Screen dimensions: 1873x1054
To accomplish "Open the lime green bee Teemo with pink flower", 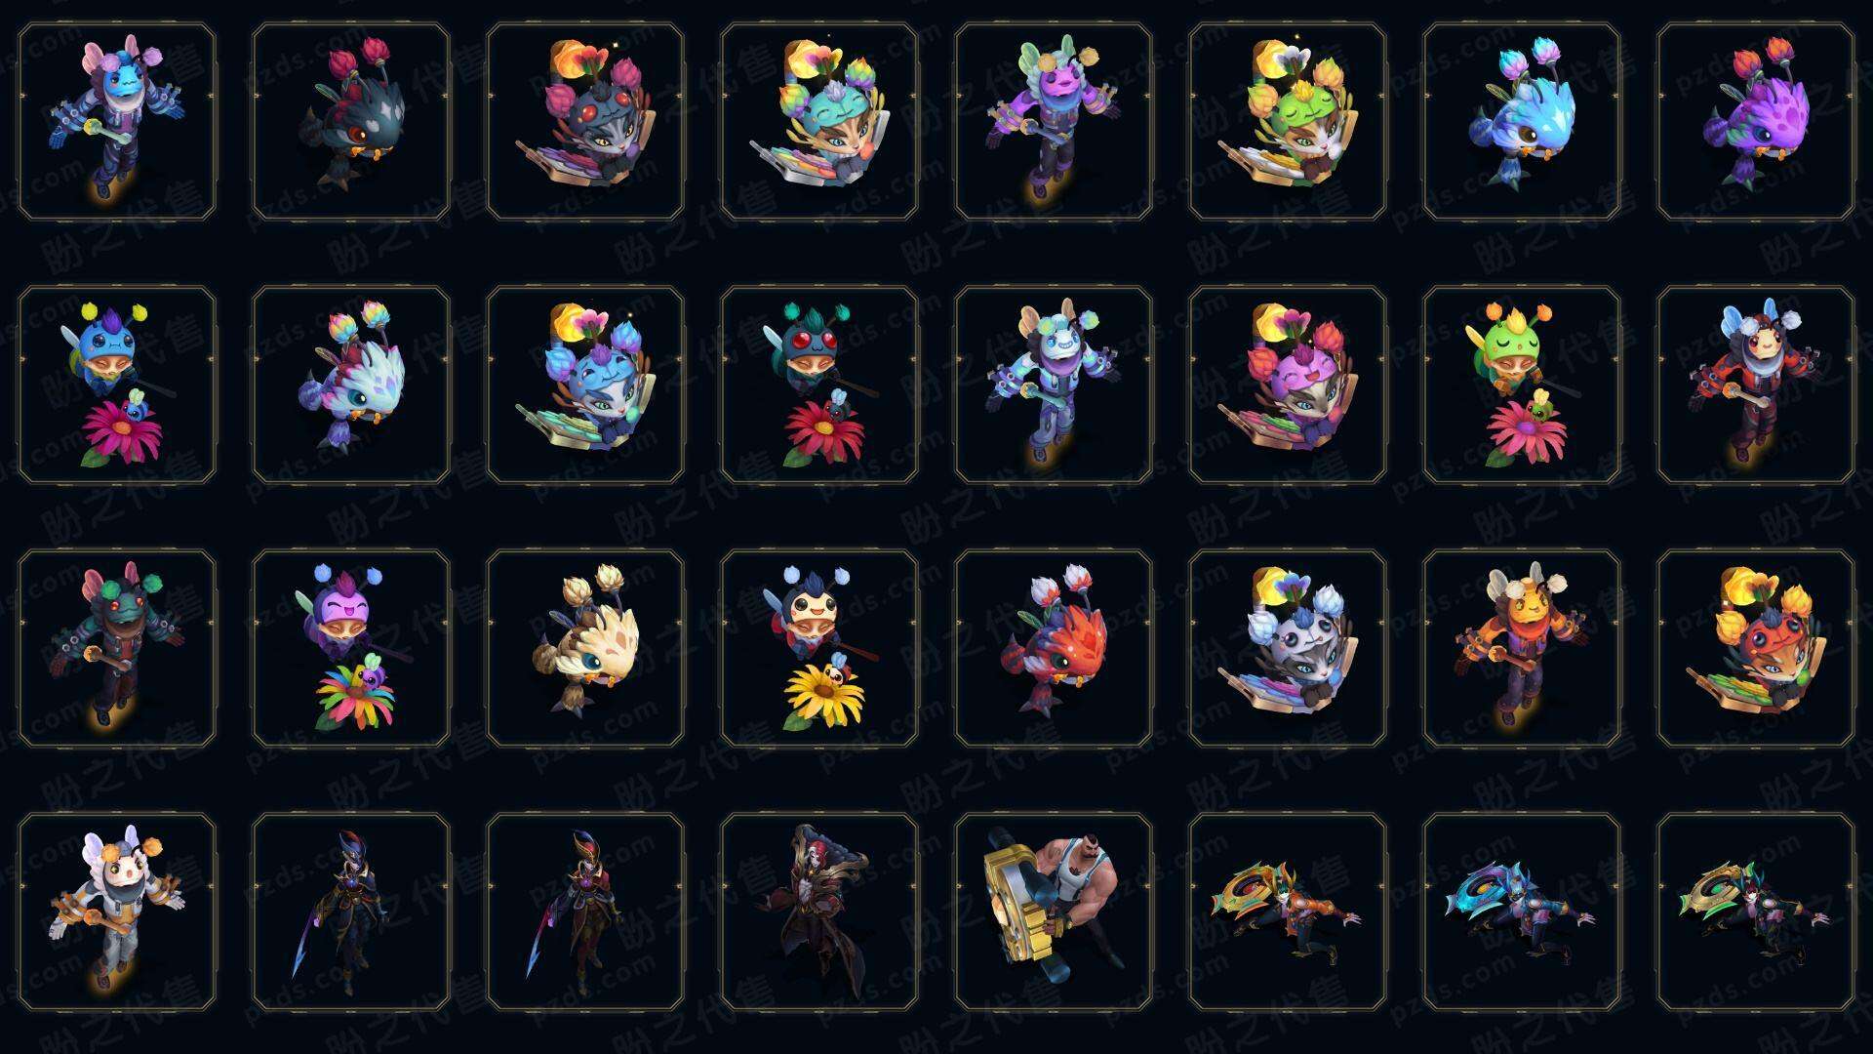I will pos(1522,385).
